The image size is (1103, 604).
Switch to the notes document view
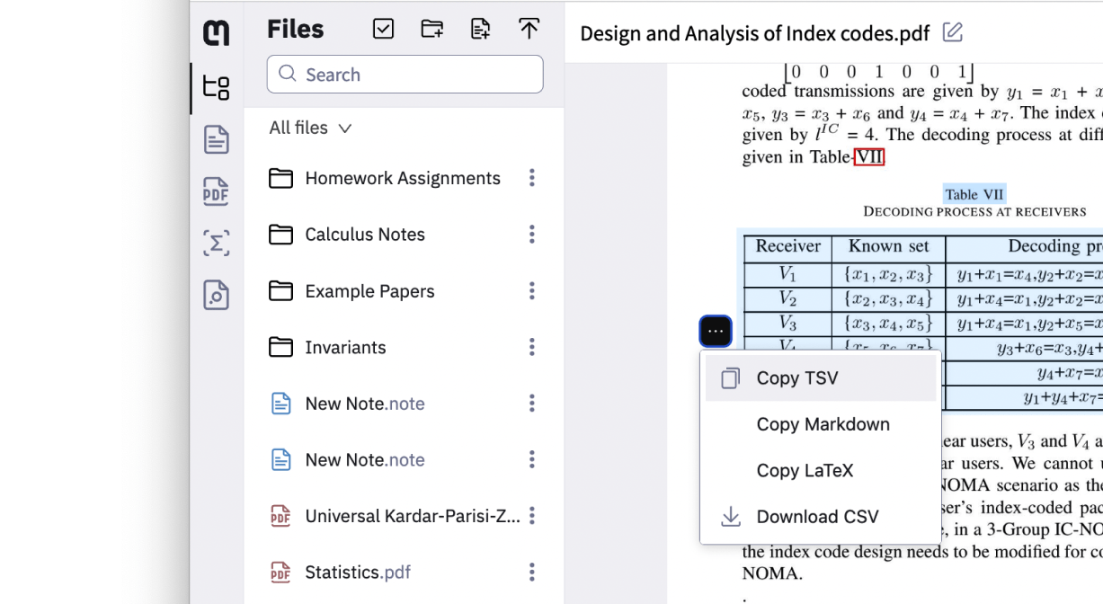[216, 140]
